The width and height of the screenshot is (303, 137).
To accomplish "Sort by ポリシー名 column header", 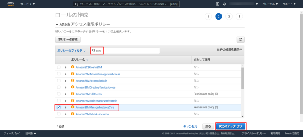I will pos(80,60).
